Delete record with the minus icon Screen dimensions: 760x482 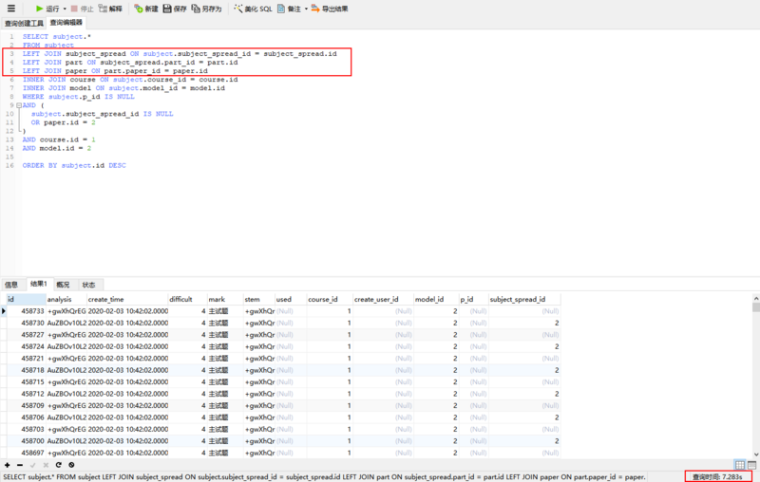pyautogui.click(x=20, y=465)
